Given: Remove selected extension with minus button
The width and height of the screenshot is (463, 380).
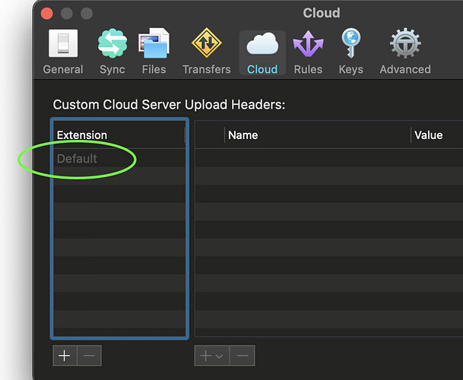Looking at the screenshot, I should (89, 356).
